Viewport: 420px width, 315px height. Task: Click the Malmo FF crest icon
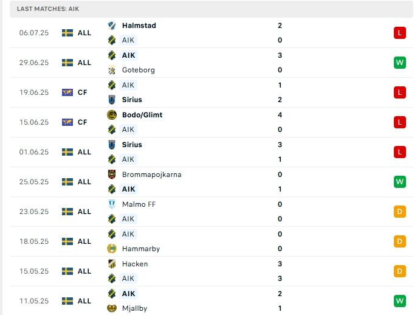click(112, 204)
